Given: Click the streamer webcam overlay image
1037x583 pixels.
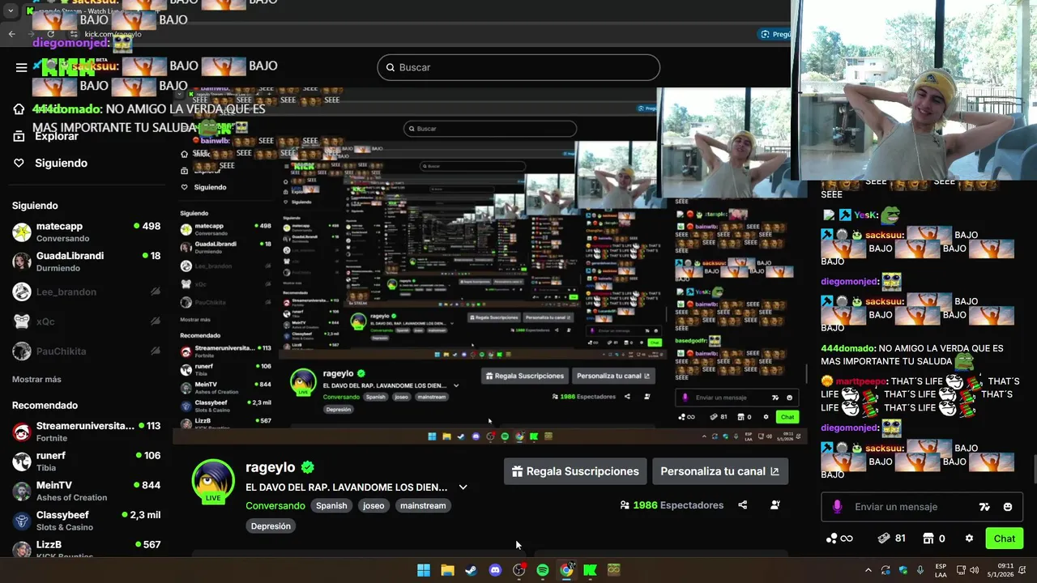Looking at the screenshot, I should (x=914, y=89).
